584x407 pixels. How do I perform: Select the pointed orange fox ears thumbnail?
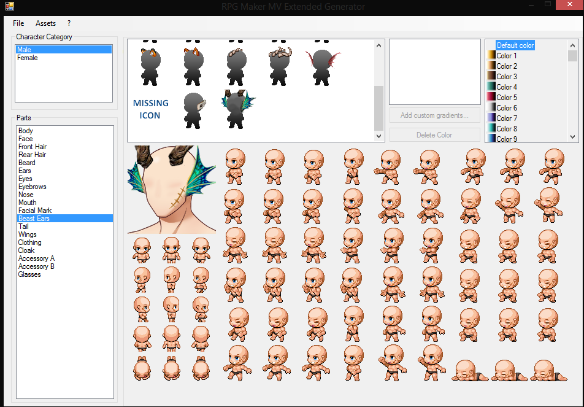pos(193,66)
